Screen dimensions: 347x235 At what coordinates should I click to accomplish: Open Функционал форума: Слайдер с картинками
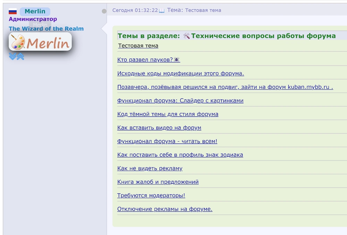180,101
